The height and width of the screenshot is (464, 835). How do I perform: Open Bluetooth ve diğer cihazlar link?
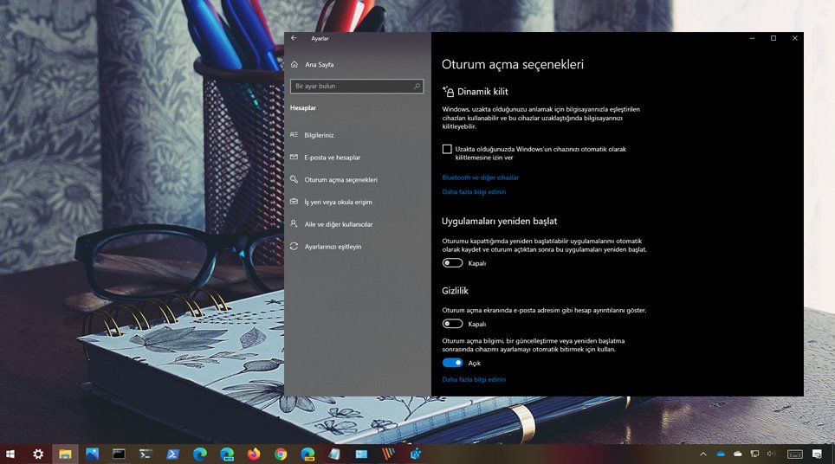[480, 177]
